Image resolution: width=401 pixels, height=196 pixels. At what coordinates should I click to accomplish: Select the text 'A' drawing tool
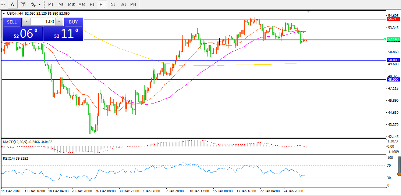click(13, 4)
